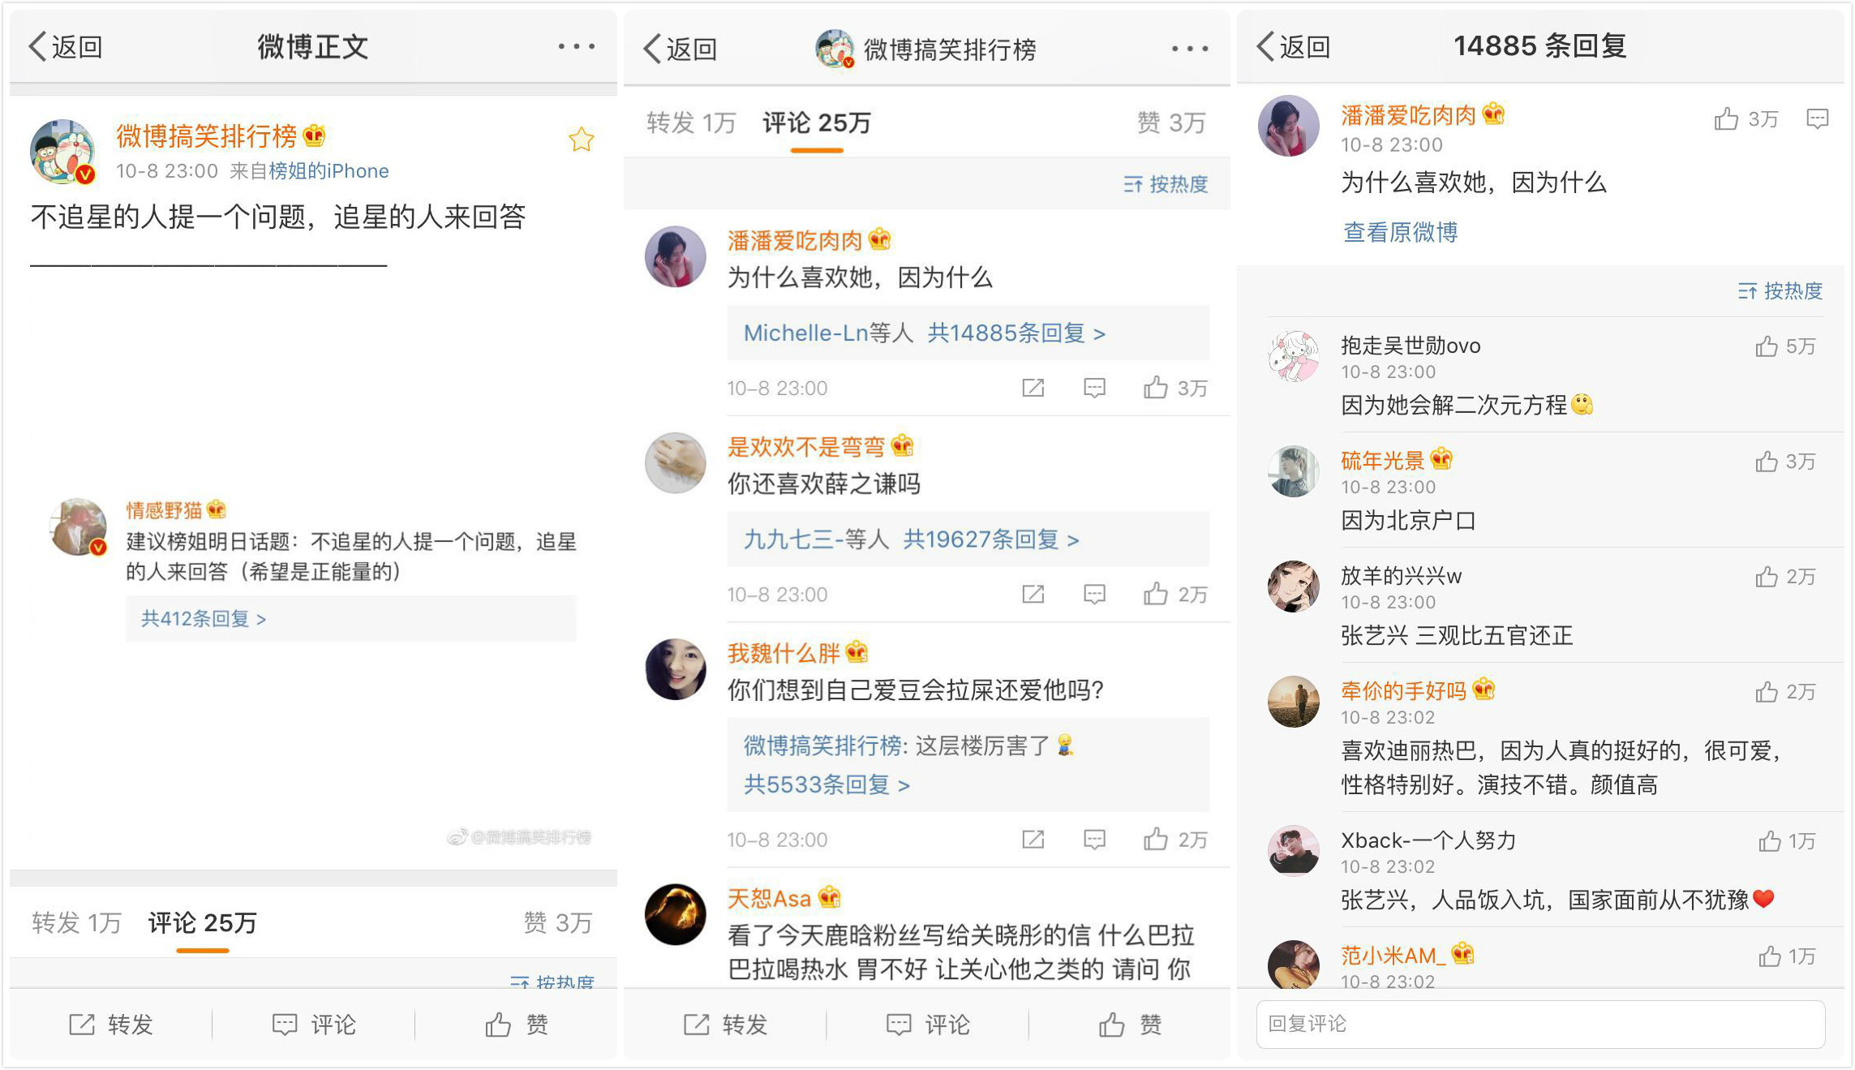
Task: Open the 查看原微博 link
Action: (x=1400, y=233)
